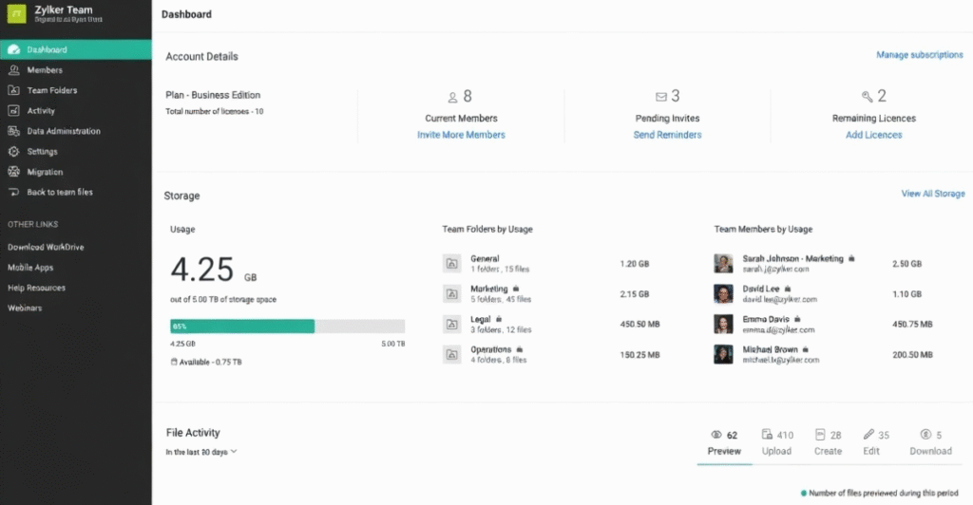Open the 'In the last 30 days' dropdown
Screen dimensions: 973x505
(x=201, y=452)
